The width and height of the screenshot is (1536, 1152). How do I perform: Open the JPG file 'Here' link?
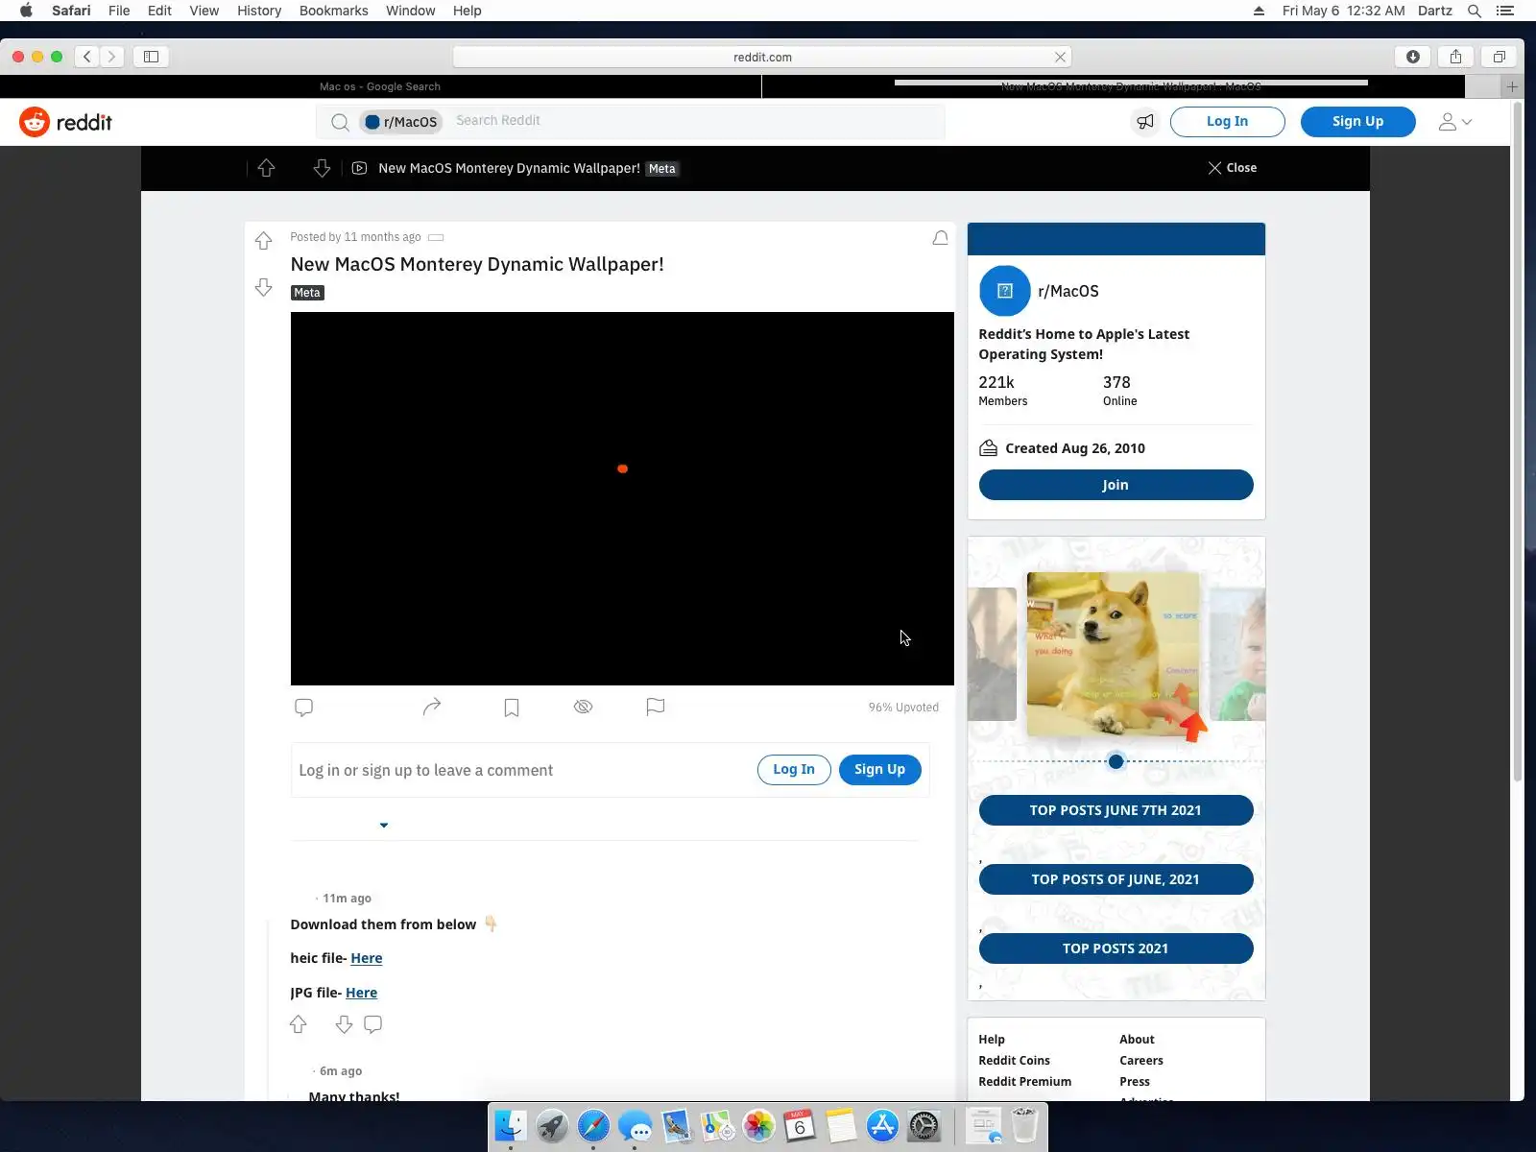point(362,993)
